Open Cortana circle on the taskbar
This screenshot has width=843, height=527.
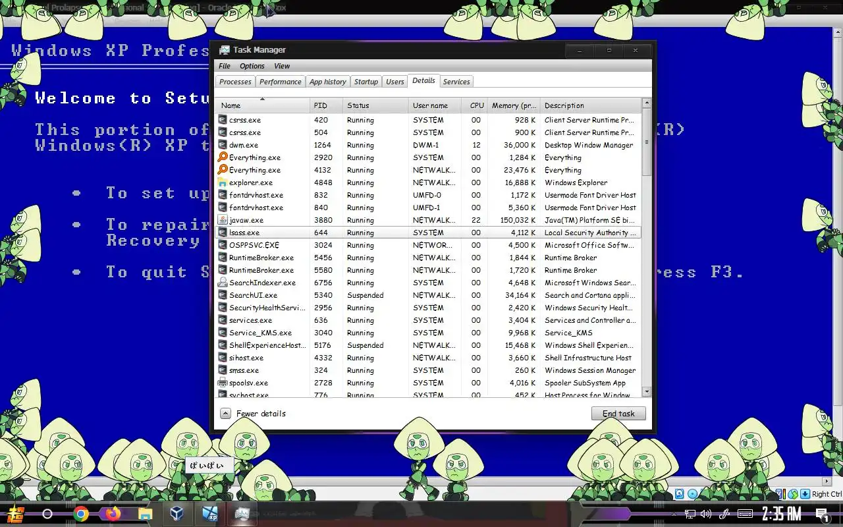[47, 514]
